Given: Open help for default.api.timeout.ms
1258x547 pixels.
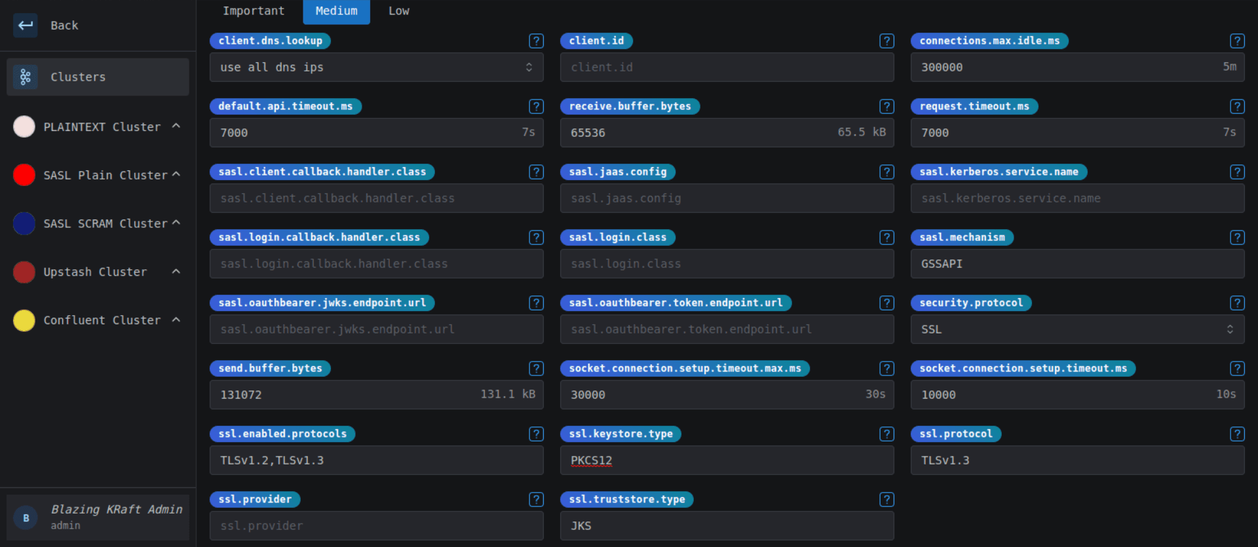Looking at the screenshot, I should [x=536, y=106].
